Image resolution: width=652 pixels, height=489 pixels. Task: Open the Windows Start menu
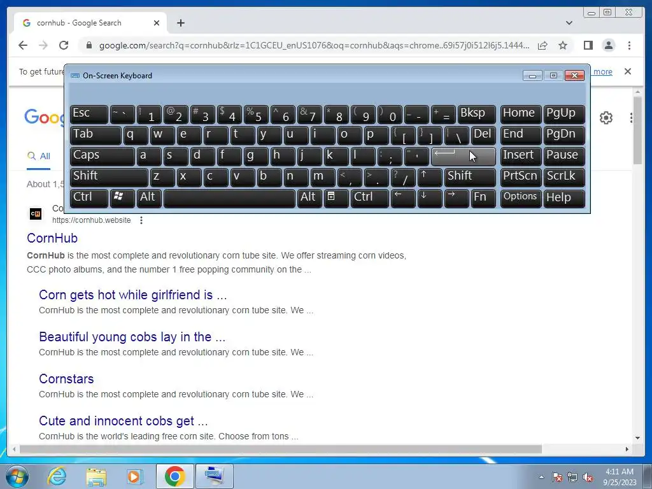tap(17, 476)
